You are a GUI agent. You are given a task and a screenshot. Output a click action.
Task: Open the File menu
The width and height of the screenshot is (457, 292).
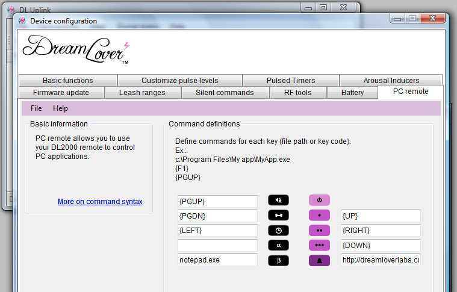36,108
